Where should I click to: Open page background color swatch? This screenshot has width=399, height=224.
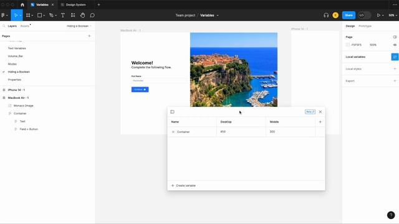pos(348,45)
